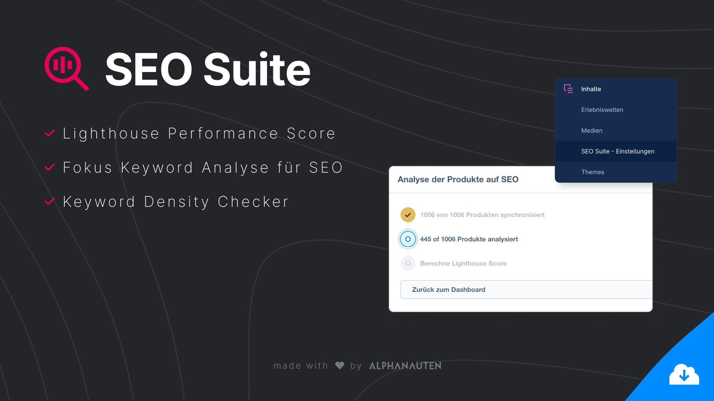Click the Zurück zum Dashboard button

tap(526, 290)
